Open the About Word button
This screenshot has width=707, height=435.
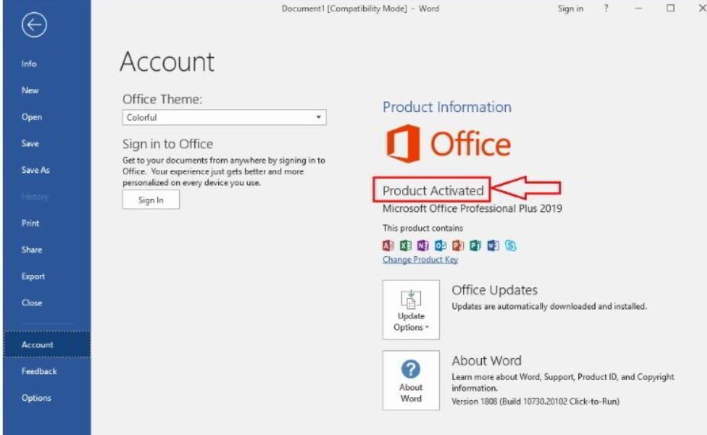411,380
